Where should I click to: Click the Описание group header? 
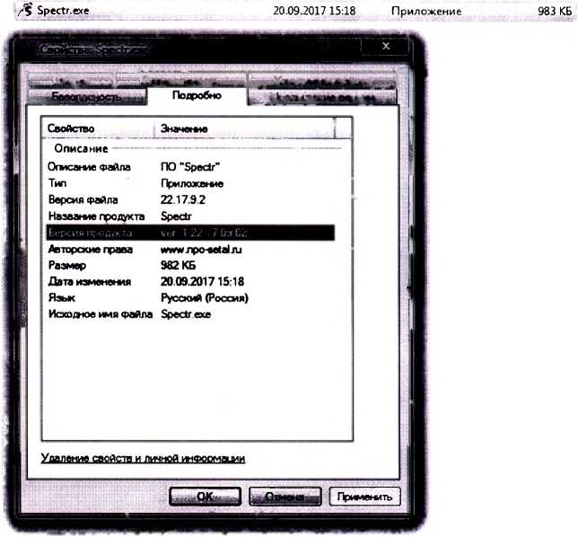click(x=81, y=149)
